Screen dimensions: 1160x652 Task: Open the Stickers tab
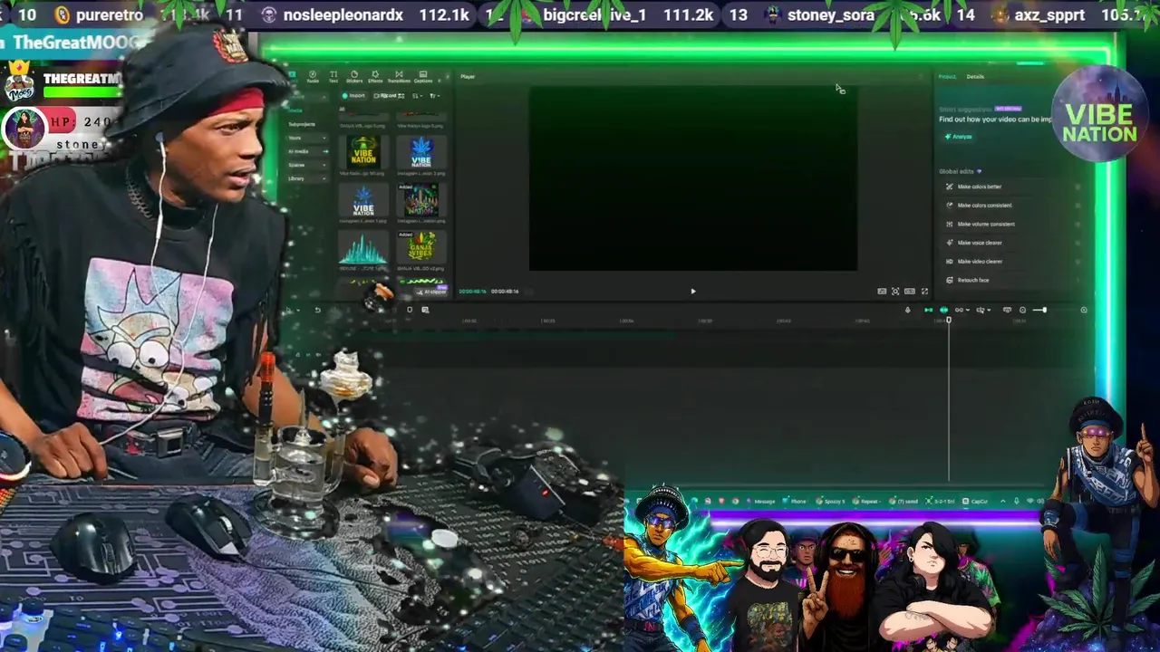pos(354,77)
